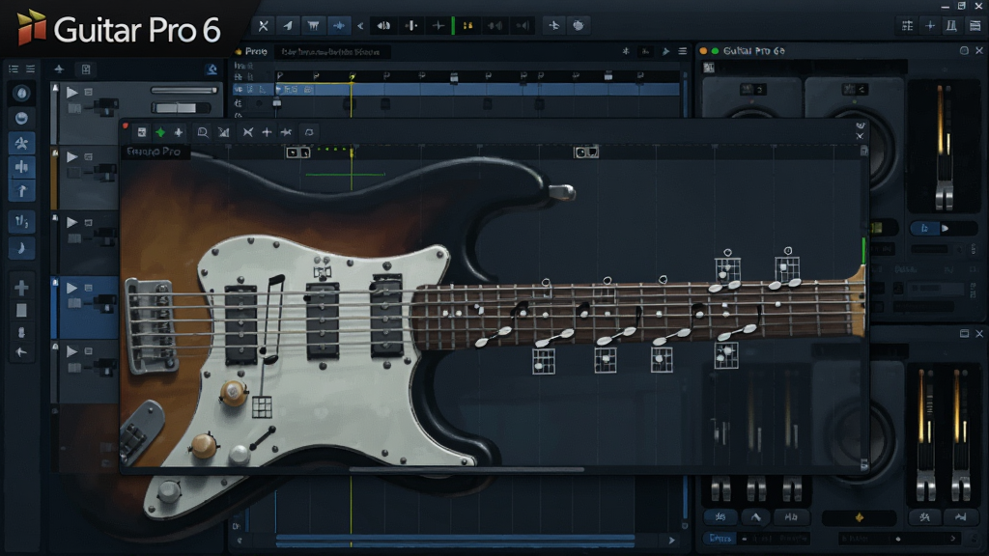This screenshot has height=556, width=989.
Task: Select the fraction tool in left sidebar
Action: [x=21, y=221]
